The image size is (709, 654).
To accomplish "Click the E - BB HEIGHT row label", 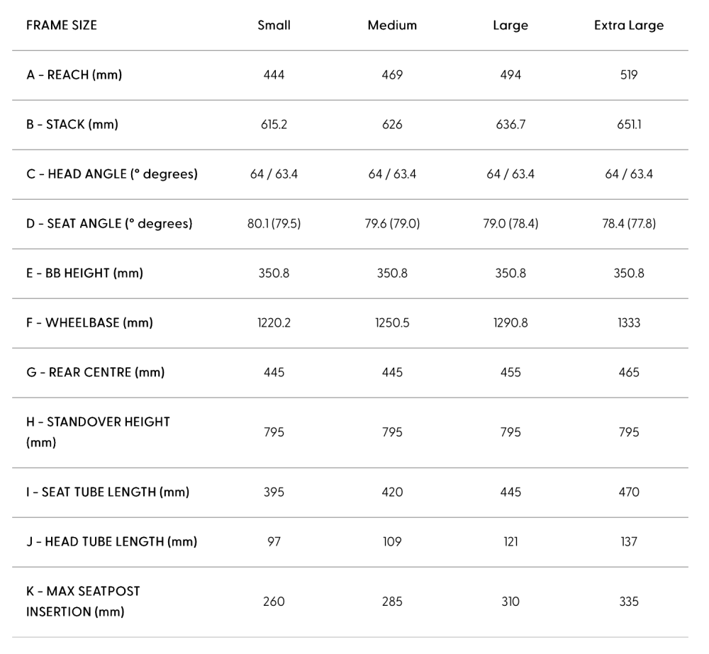I will [84, 274].
